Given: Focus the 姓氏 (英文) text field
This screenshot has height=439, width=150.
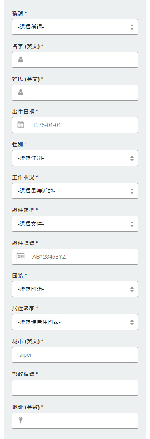Looking at the screenshot, I should (x=83, y=93).
